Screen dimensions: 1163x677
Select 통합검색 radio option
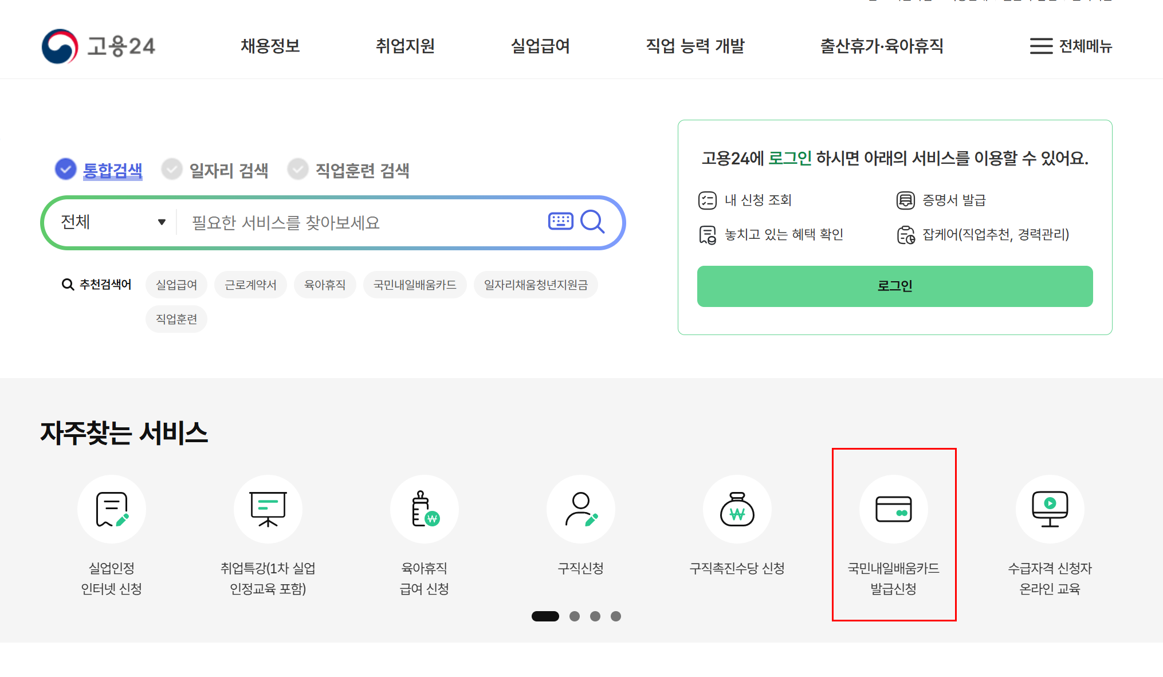66,170
